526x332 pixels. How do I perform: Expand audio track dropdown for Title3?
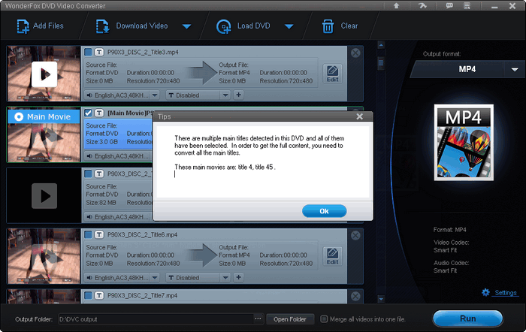click(155, 95)
